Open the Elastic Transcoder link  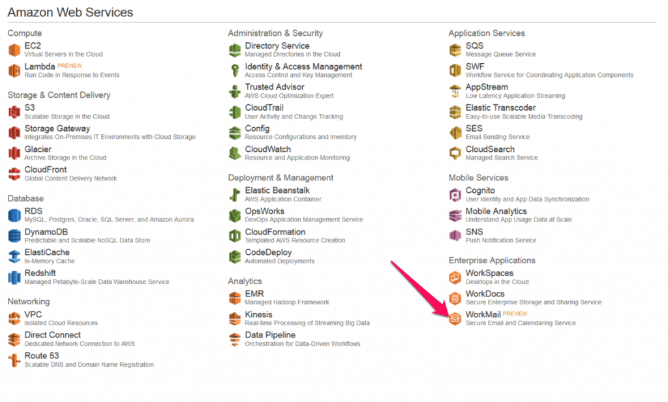pos(500,108)
